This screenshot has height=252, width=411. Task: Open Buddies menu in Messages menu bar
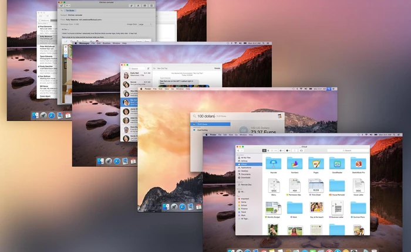coord(106,43)
